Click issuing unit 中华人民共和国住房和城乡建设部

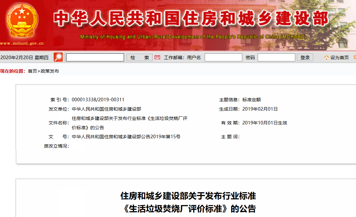[x=106, y=109]
